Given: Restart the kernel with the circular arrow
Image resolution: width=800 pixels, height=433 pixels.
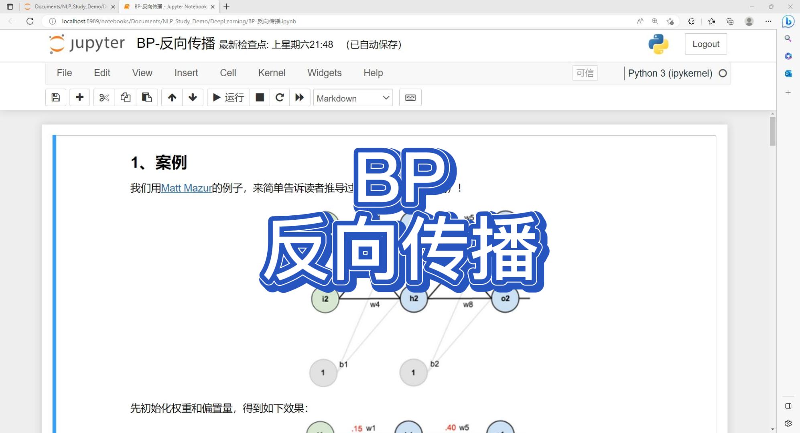Looking at the screenshot, I should click(280, 97).
